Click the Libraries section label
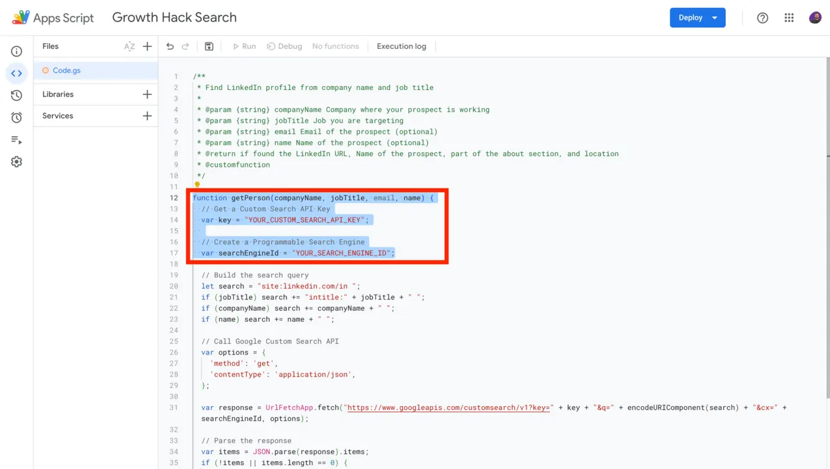830x469 pixels. coord(58,94)
